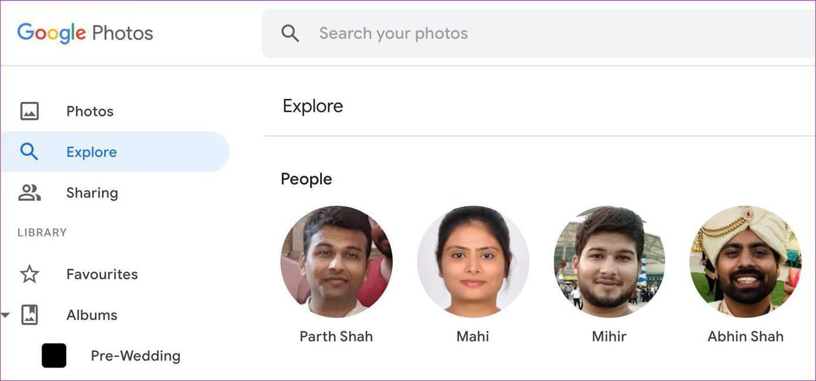Expand the Albums tree item

tap(92, 314)
